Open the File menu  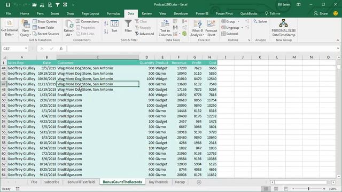coord(9,13)
